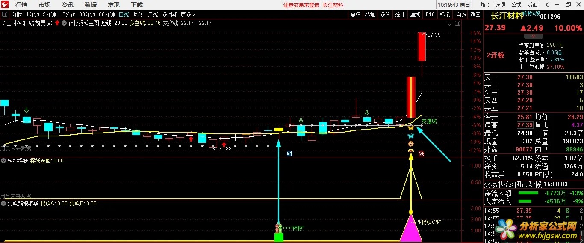Select the 30分钟 period
Image resolution: width=584 pixels, height=243 pixels.
coord(88,14)
